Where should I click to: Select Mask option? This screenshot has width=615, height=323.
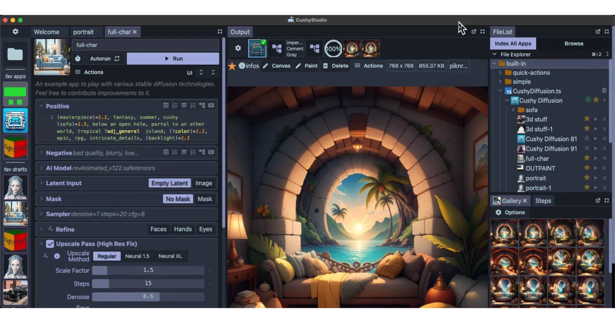click(x=204, y=199)
